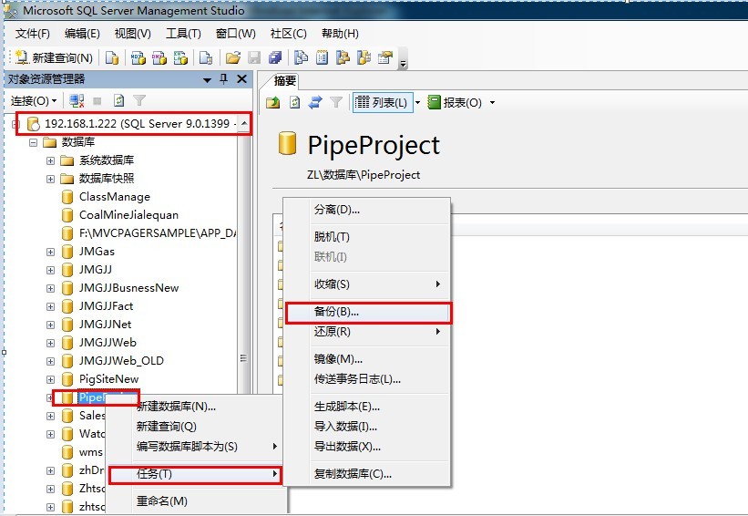748x516 pixels.
Task: Click 分离(D)... in the tasks submenu
Action: 367,210
